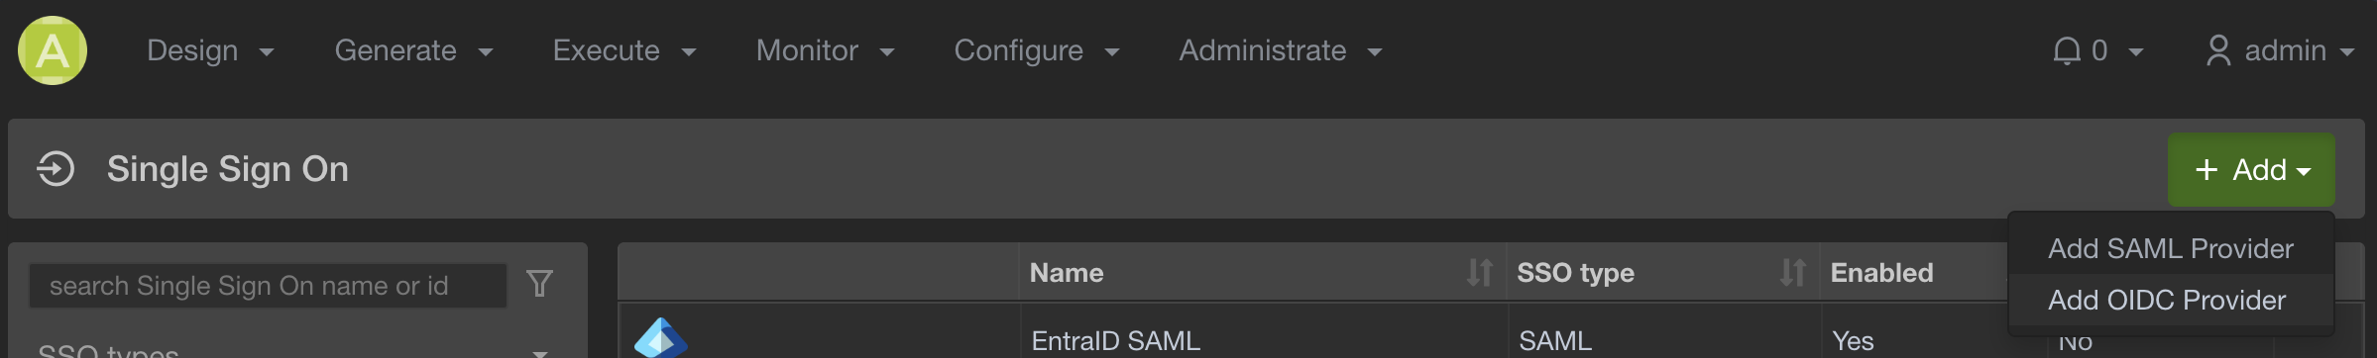Click the green A application logo

(53, 50)
